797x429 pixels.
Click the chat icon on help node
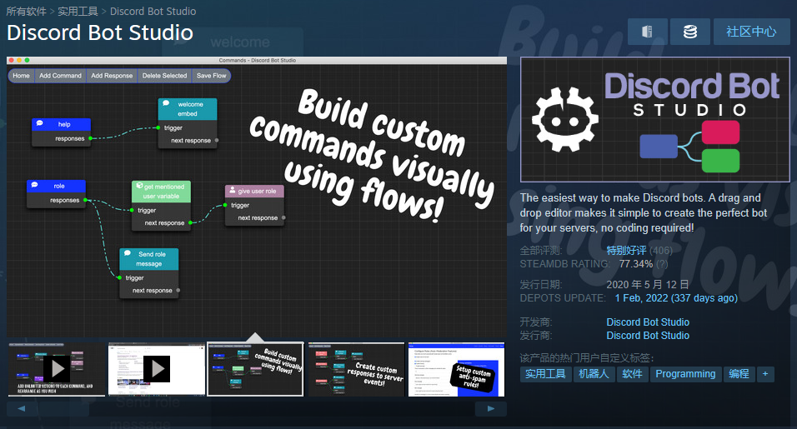coord(40,123)
